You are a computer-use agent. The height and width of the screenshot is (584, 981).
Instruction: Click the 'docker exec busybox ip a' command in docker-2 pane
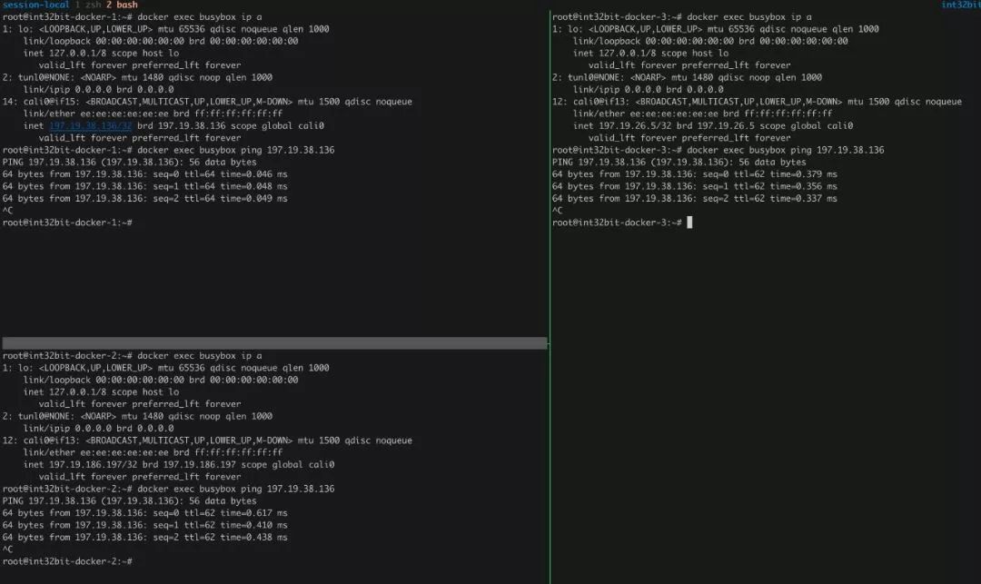200,356
